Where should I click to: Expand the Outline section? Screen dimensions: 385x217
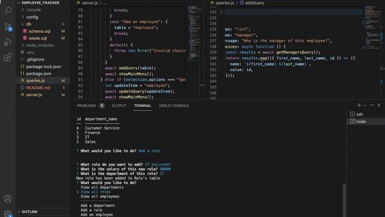pos(29,212)
